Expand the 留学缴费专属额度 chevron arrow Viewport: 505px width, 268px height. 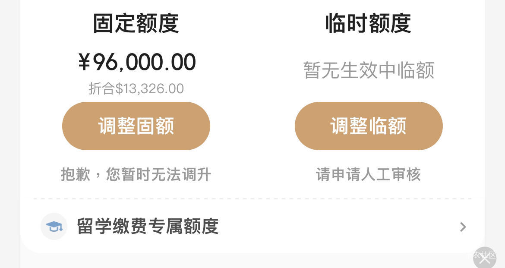[x=463, y=227]
